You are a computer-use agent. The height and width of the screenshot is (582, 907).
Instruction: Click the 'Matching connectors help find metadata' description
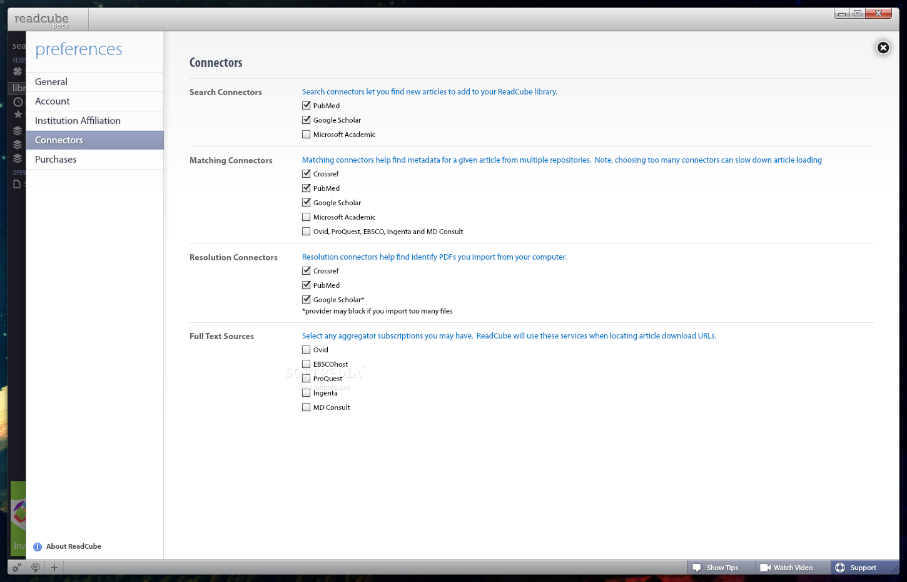coord(562,160)
